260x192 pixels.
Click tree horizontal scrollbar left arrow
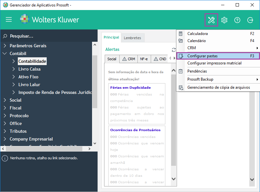(3, 149)
